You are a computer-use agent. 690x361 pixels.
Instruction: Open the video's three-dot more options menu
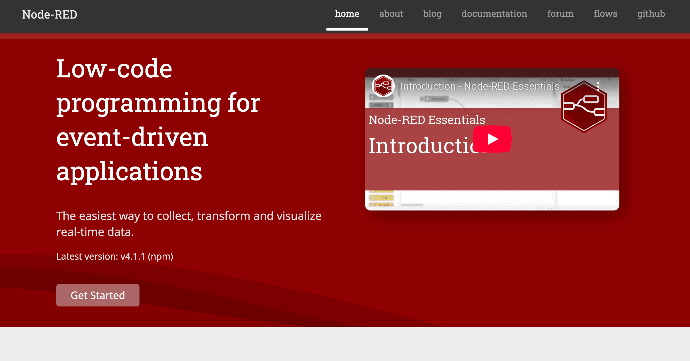598,86
